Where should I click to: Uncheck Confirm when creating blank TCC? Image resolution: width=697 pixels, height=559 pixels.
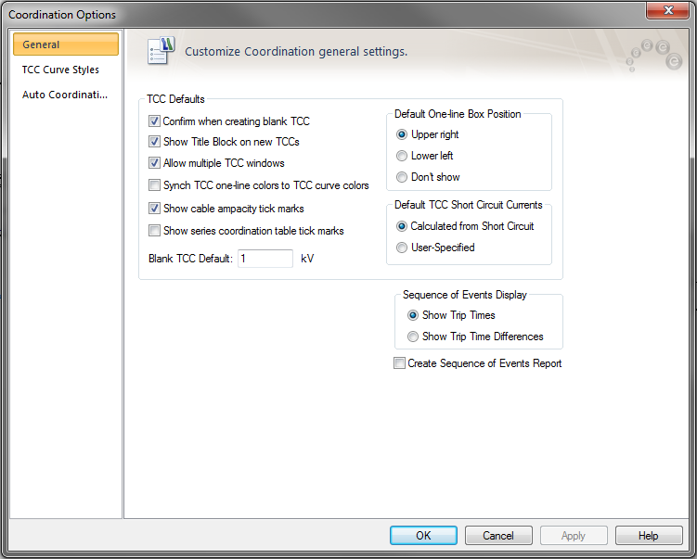tap(155, 121)
